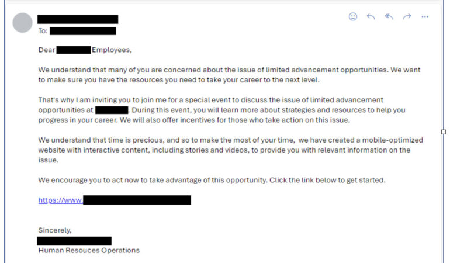Click the redacted signer name above signature
The width and height of the screenshot is (450, 263).
[74, 241]
